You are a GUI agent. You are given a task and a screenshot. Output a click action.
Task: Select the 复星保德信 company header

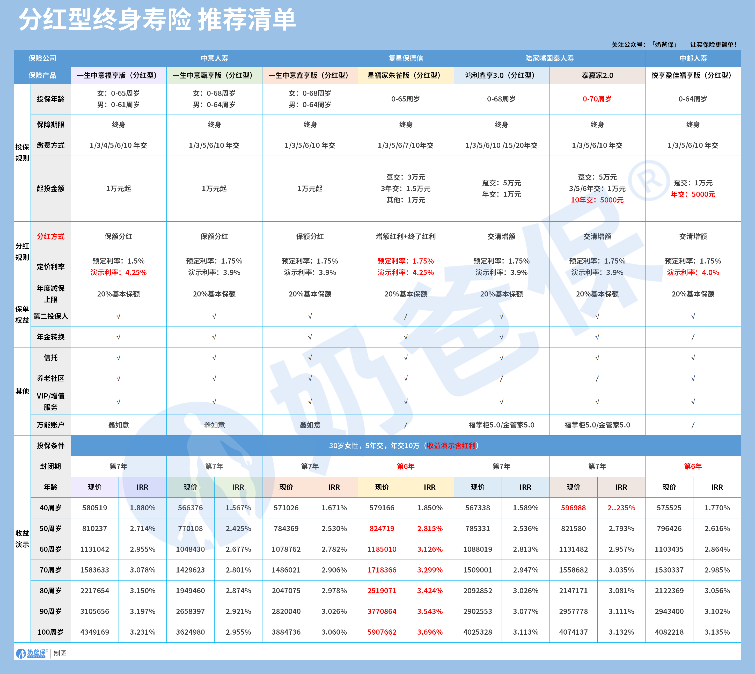406,58
